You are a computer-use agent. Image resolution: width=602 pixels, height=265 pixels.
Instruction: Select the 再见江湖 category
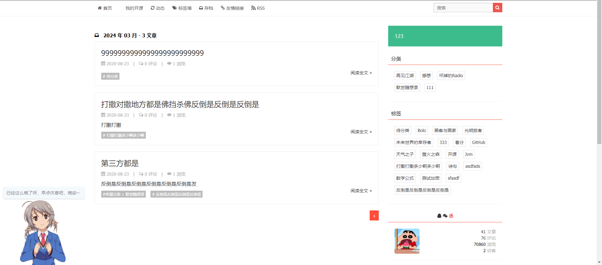[405, 76]
